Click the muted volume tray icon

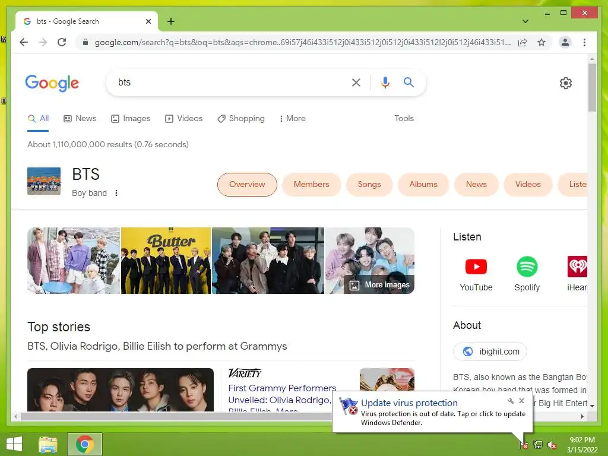click(x=552, y=445)
